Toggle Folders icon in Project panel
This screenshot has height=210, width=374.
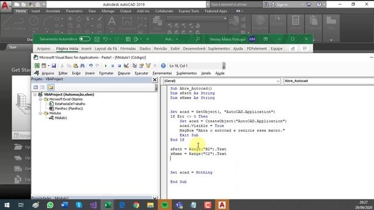(x=51, y=87)
